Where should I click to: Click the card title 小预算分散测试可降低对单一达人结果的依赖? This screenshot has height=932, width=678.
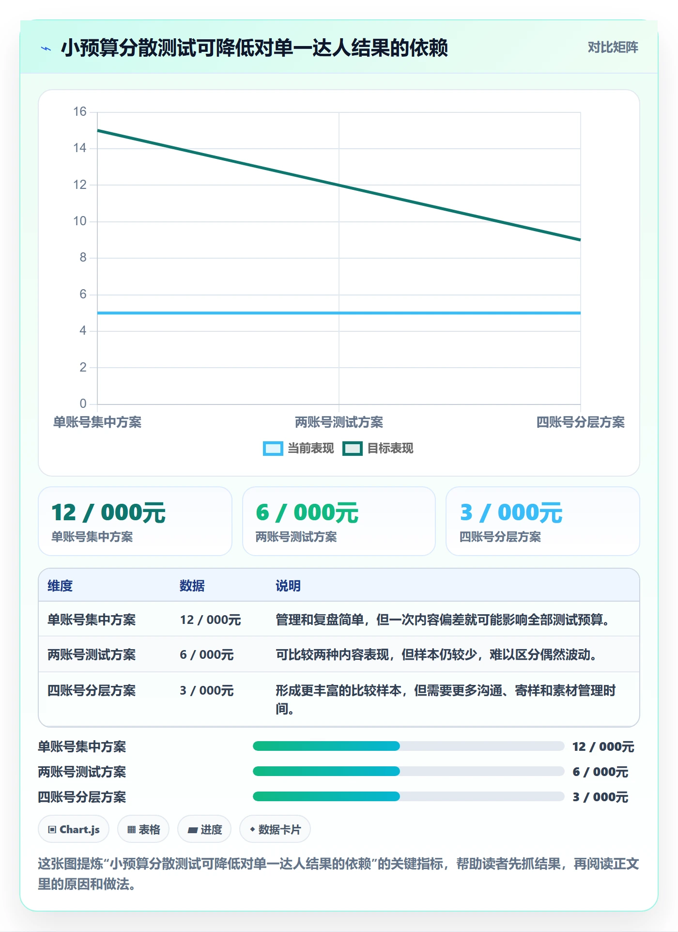point(254,48)
